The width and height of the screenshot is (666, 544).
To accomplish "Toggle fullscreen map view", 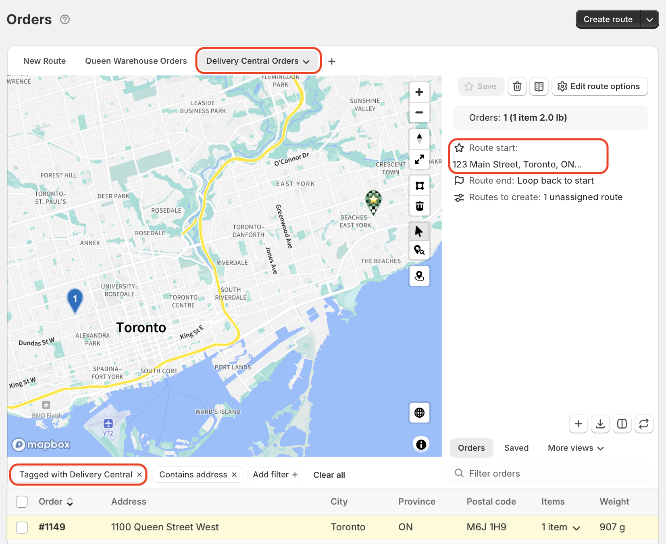I will [x=419, y=159].
